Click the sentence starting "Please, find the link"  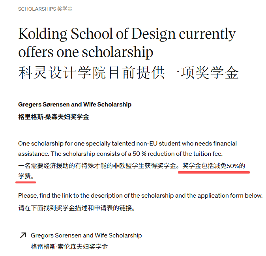point(140,196)
